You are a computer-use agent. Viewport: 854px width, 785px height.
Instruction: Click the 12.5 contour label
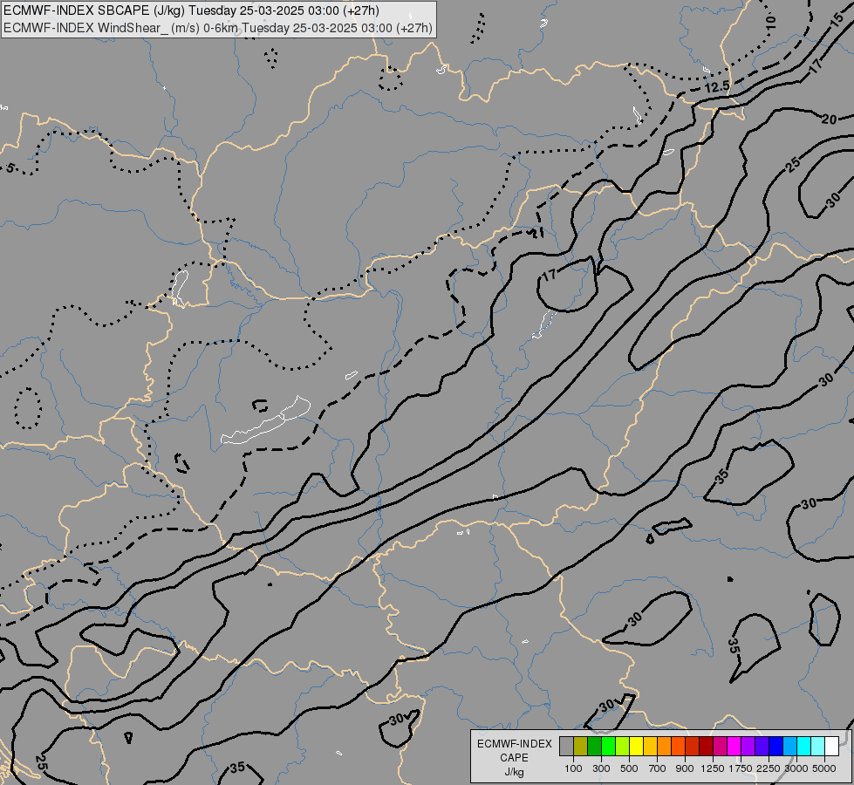click(717, 86)
